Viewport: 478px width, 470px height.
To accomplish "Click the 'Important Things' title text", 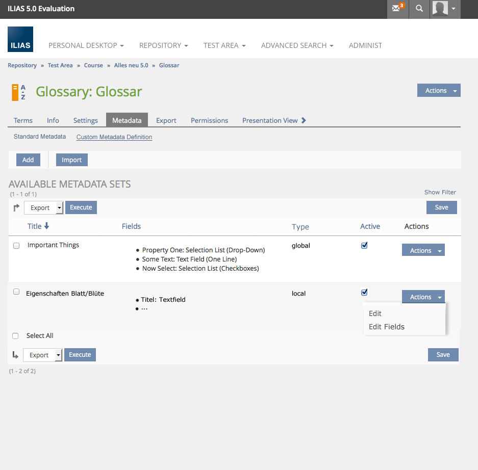I will click(x=53, y=245).
